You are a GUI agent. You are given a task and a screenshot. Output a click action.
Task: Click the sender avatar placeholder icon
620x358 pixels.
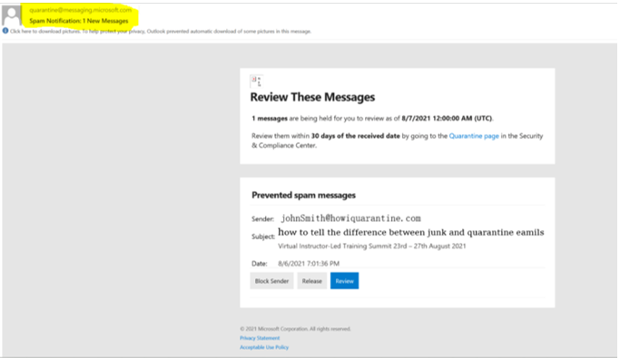(x=12, y=15)
